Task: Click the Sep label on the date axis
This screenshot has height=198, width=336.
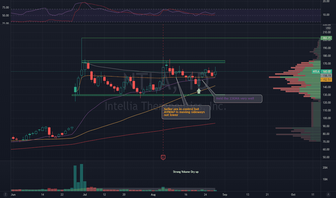Action: click(225, 194)
